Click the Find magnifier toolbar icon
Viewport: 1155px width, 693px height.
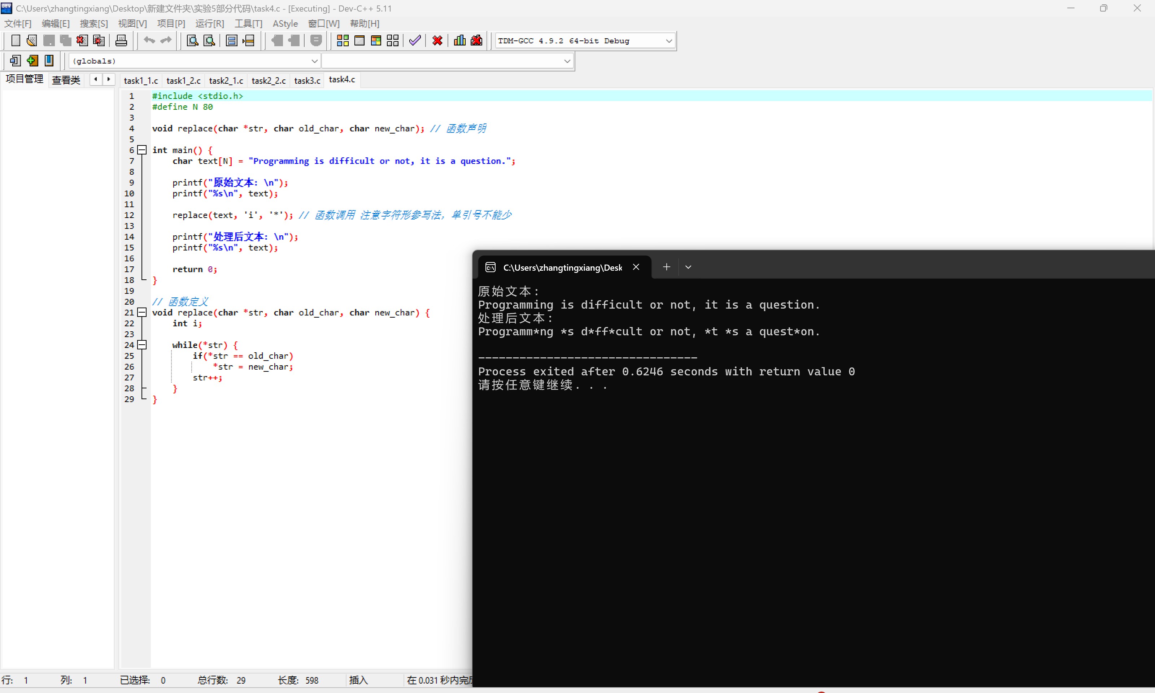[192, 41]
